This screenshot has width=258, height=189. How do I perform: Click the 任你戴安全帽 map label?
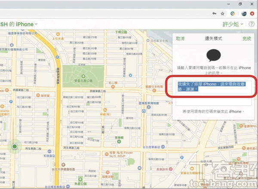(x=159, y=40)
